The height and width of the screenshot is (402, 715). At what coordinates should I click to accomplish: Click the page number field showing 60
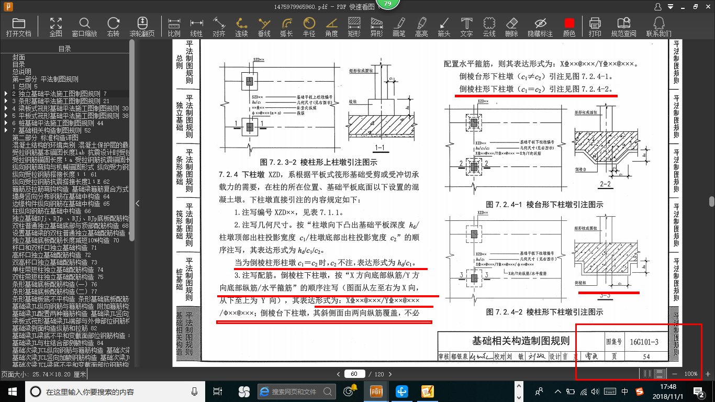(x=354, y=374)
